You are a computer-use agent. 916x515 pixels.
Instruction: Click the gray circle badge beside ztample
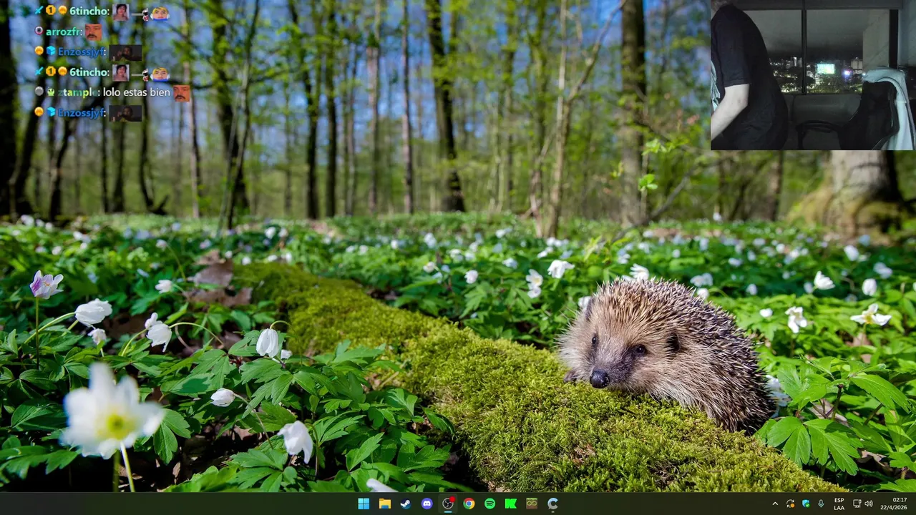(39, 92)
